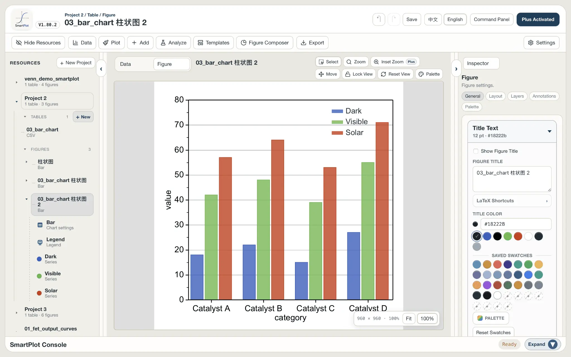The width and height of the screenshot is (571, 357).
Task: Activate the Move tool
Action: pyautogui.click(x=328, y=74)
